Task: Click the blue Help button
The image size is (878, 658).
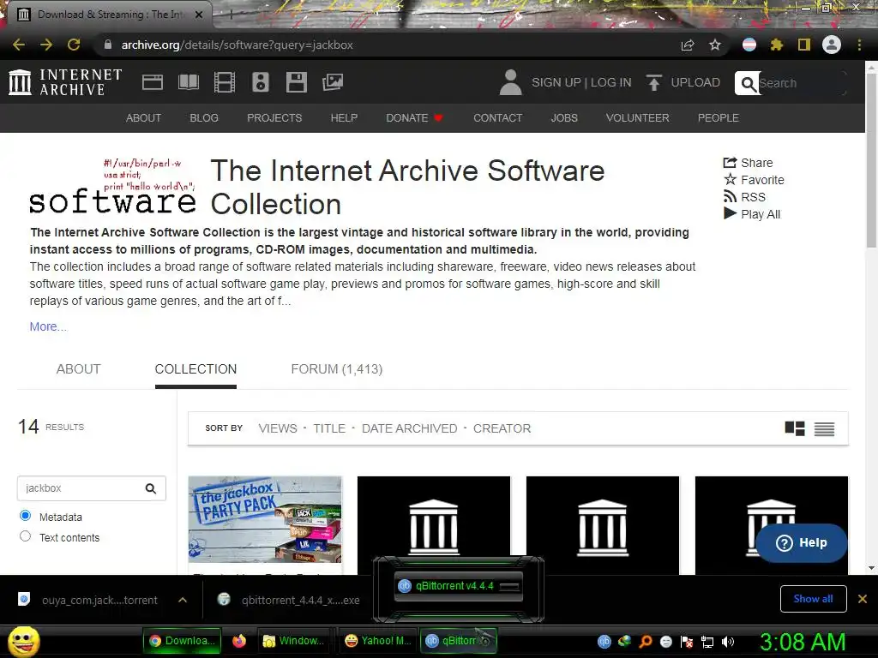Action: coord(801,542)
